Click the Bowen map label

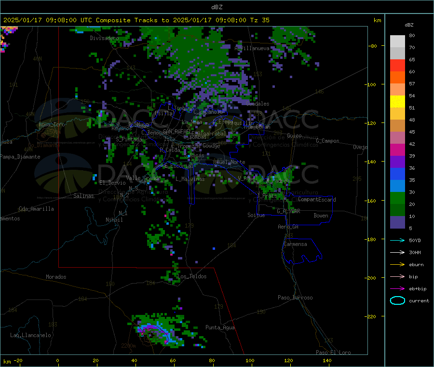[x=321, y=216]
